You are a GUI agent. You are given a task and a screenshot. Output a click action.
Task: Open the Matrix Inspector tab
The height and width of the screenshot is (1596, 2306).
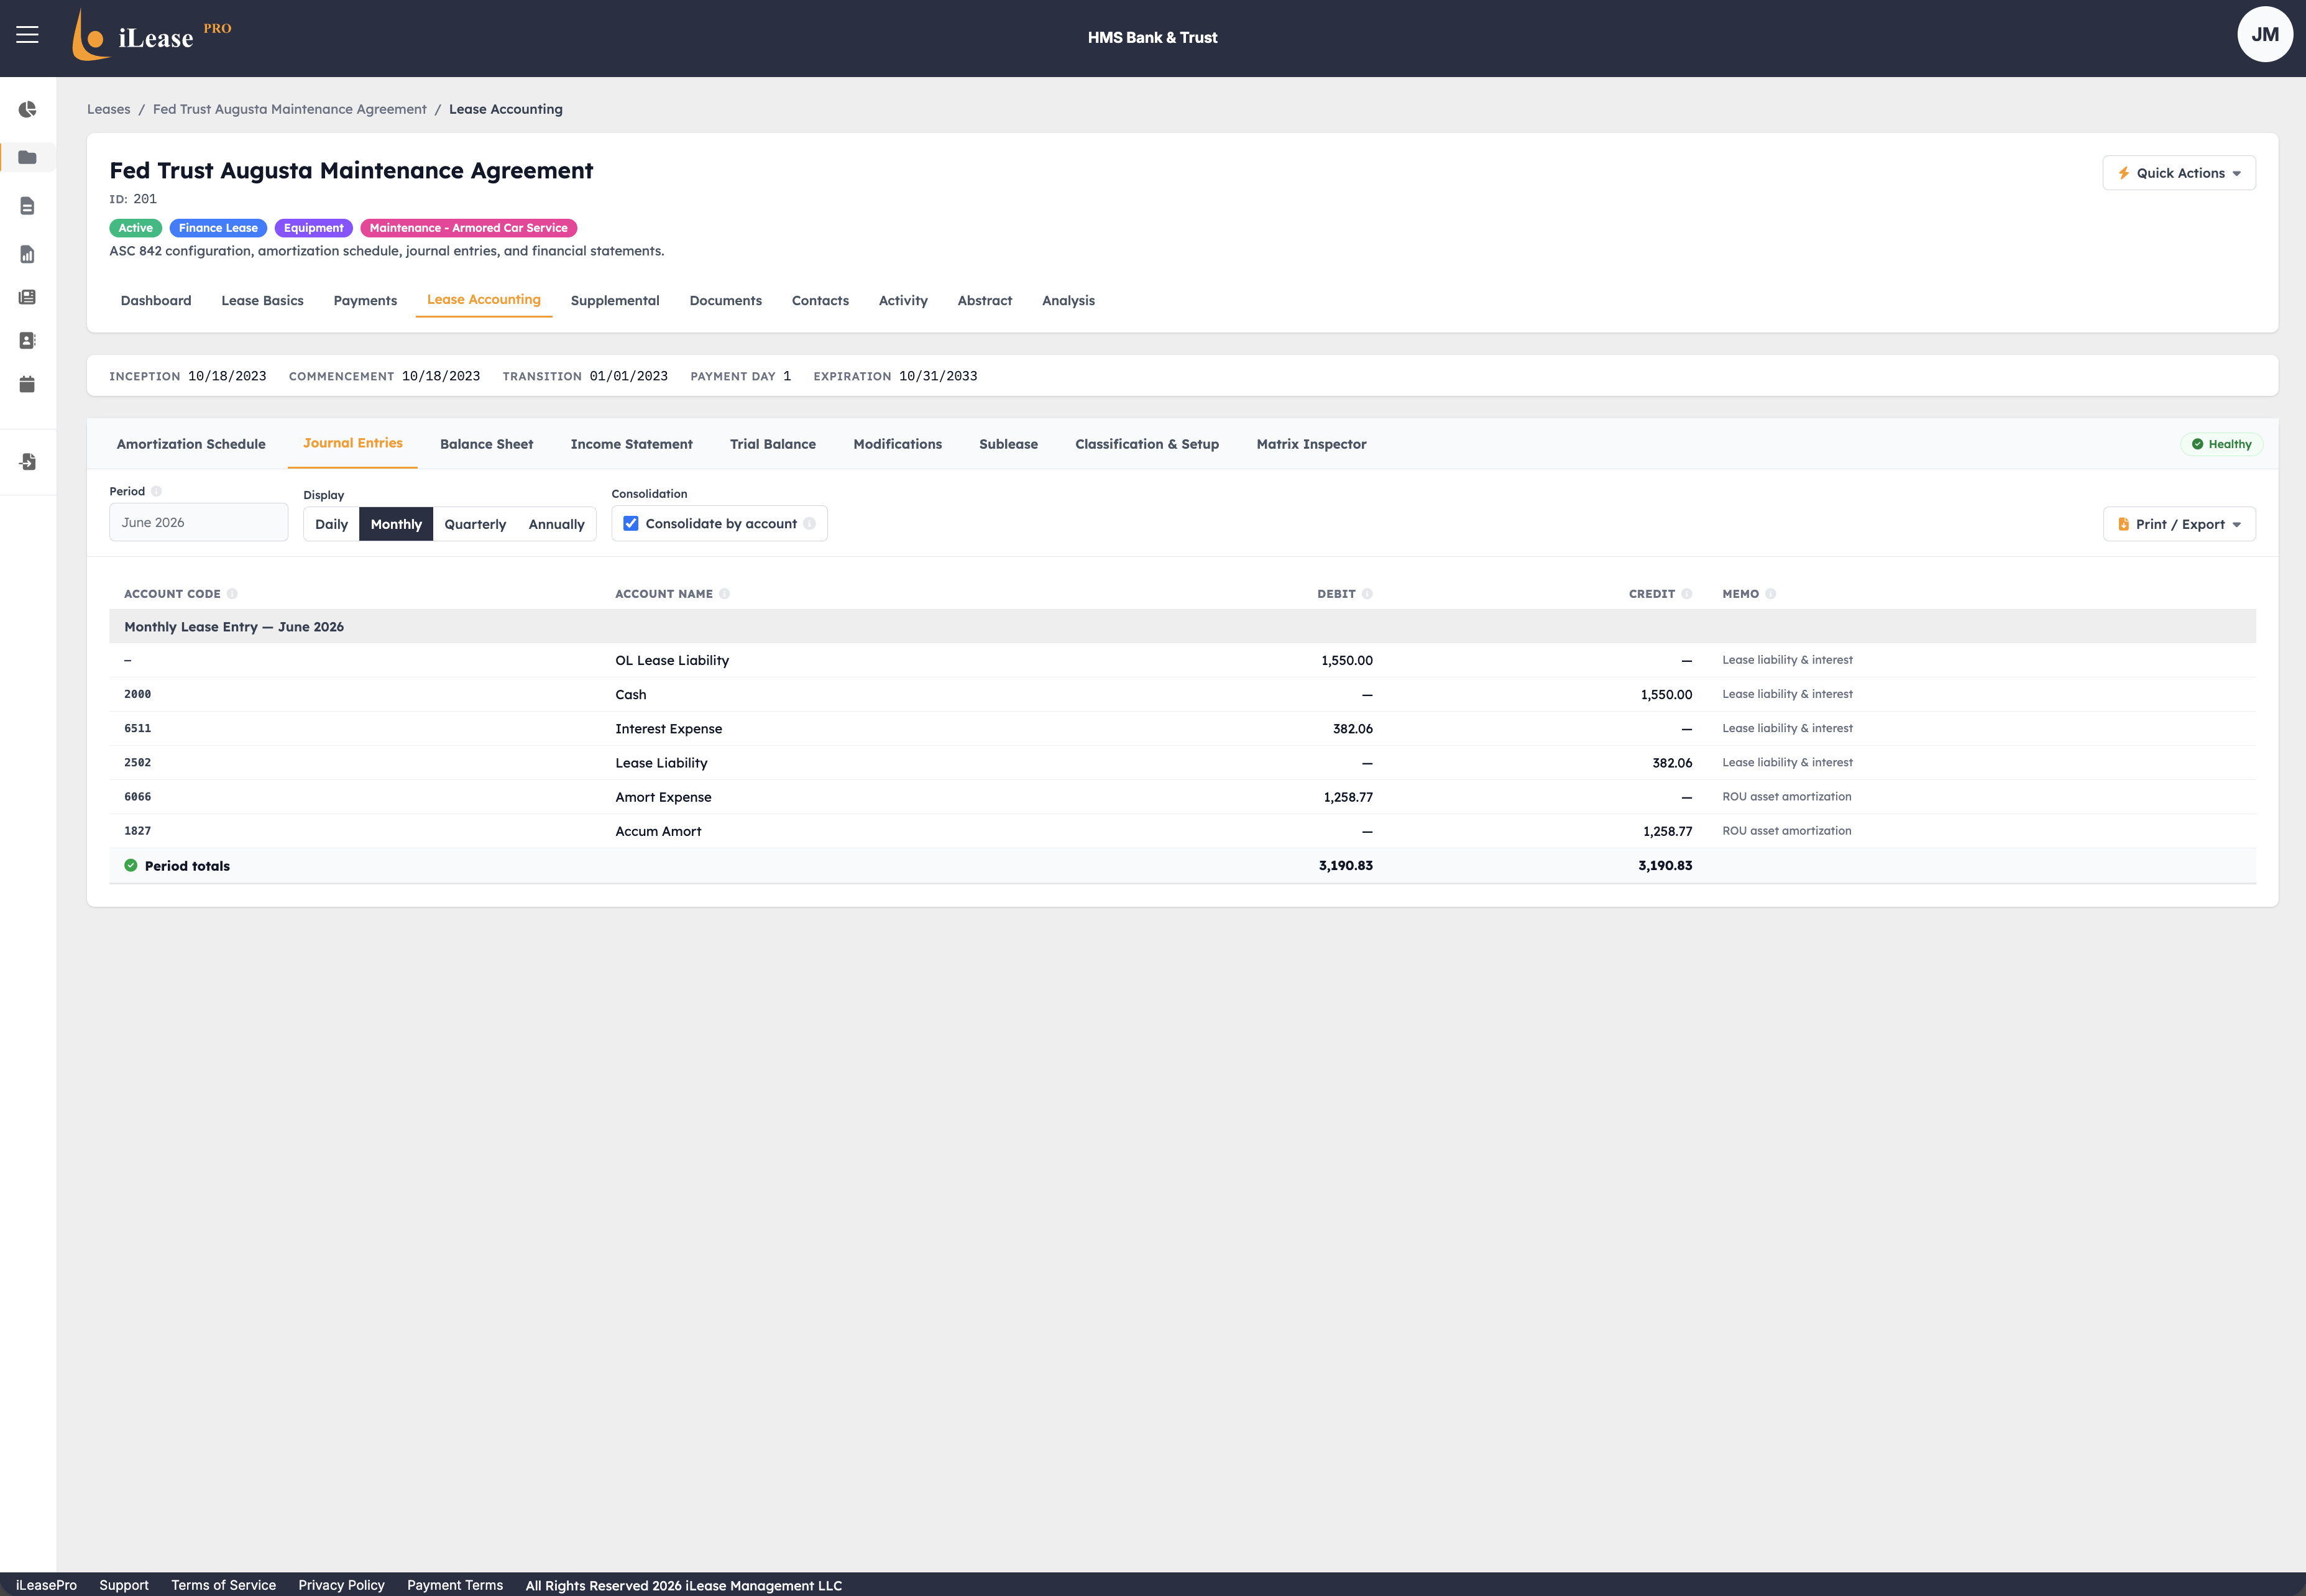pos(1311,445)
